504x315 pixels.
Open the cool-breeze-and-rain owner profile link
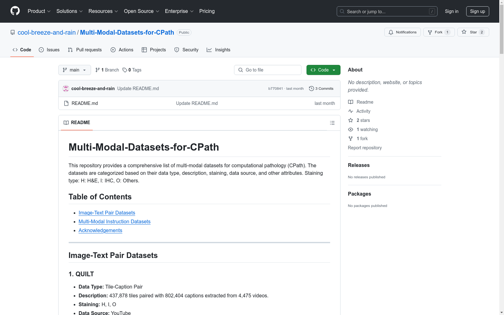click(47, 32)
